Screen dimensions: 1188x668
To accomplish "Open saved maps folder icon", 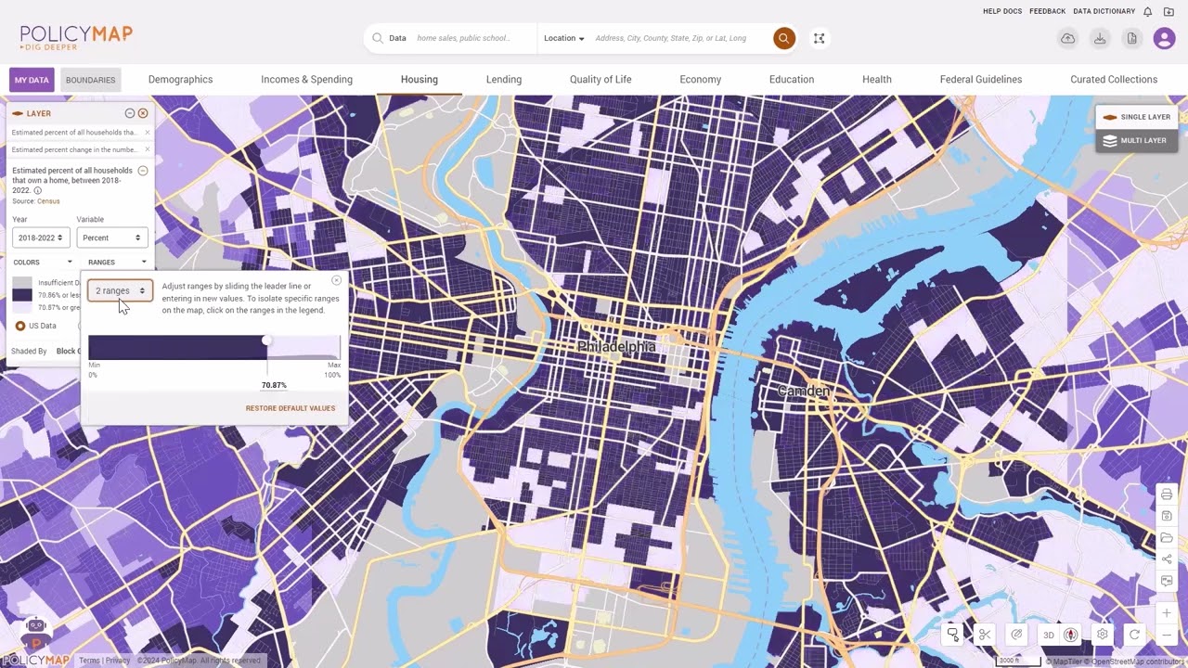I will pos(1167,538).
